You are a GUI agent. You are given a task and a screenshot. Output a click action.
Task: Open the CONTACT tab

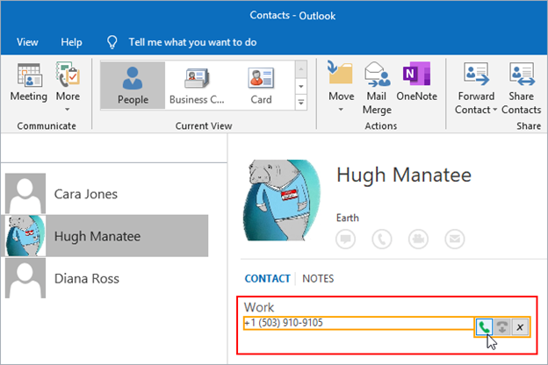tap(267, 278)
